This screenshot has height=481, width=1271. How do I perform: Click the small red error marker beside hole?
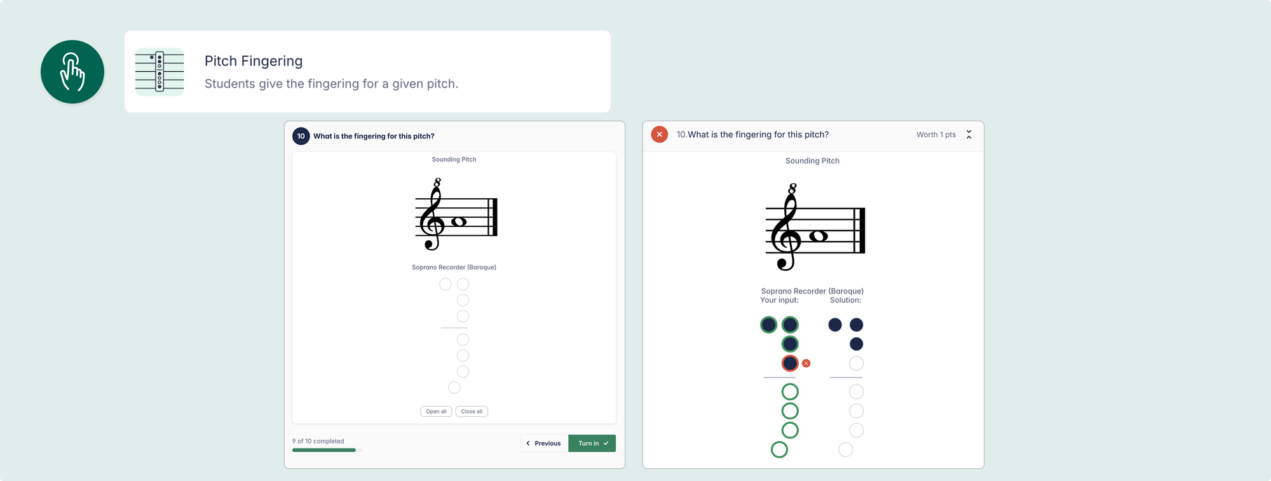806,363
